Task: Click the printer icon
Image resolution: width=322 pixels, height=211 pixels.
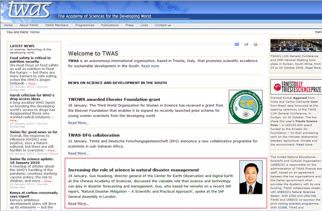Action: [255, 44]
